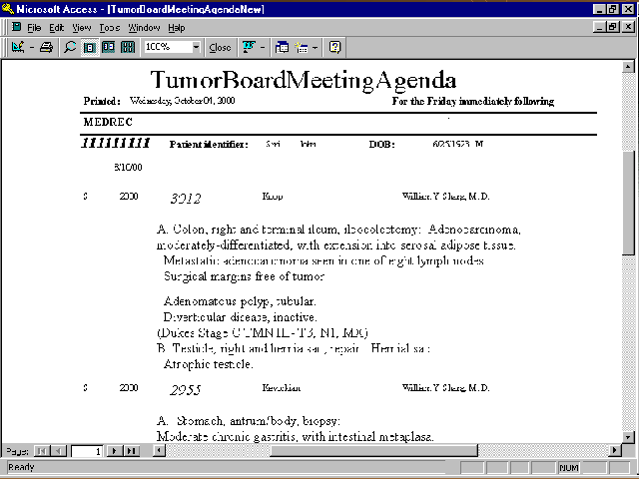Switch to One Page preview
The height and width of the screenshot is (479, 639).
(89, 47)
